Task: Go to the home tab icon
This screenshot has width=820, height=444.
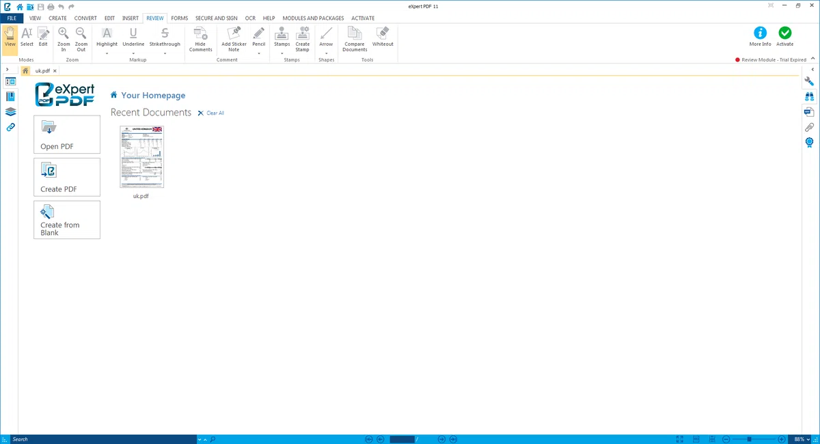Action: (25, 70)
